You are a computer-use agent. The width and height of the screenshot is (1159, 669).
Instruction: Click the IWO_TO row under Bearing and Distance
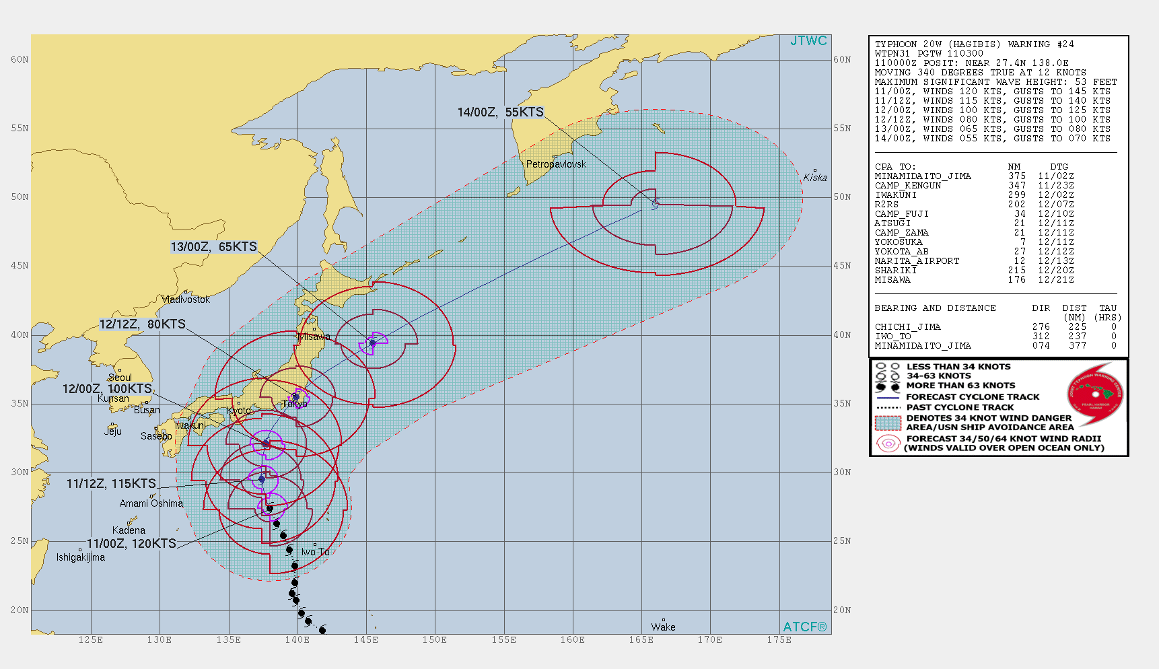(996, 337)
